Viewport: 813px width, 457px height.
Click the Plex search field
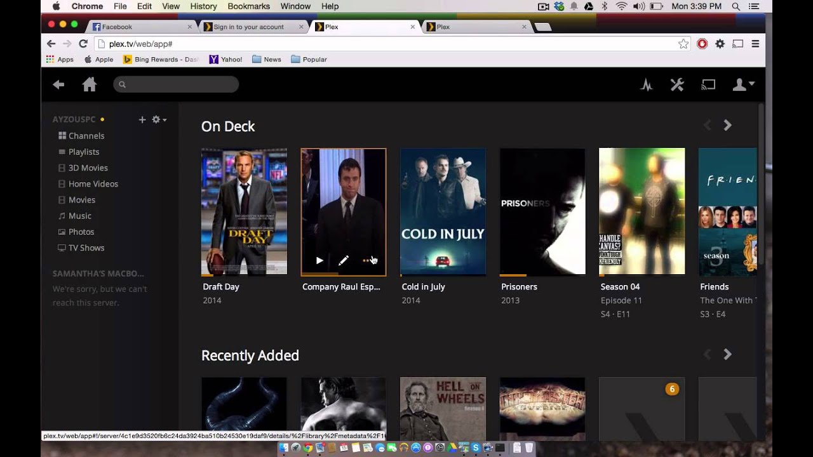tap(176, 84)
